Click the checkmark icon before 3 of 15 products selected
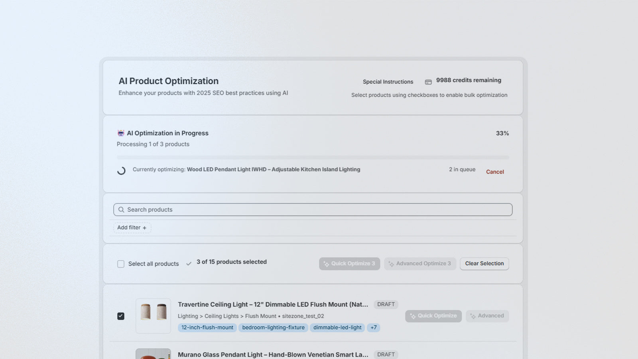 click(189, 264)
